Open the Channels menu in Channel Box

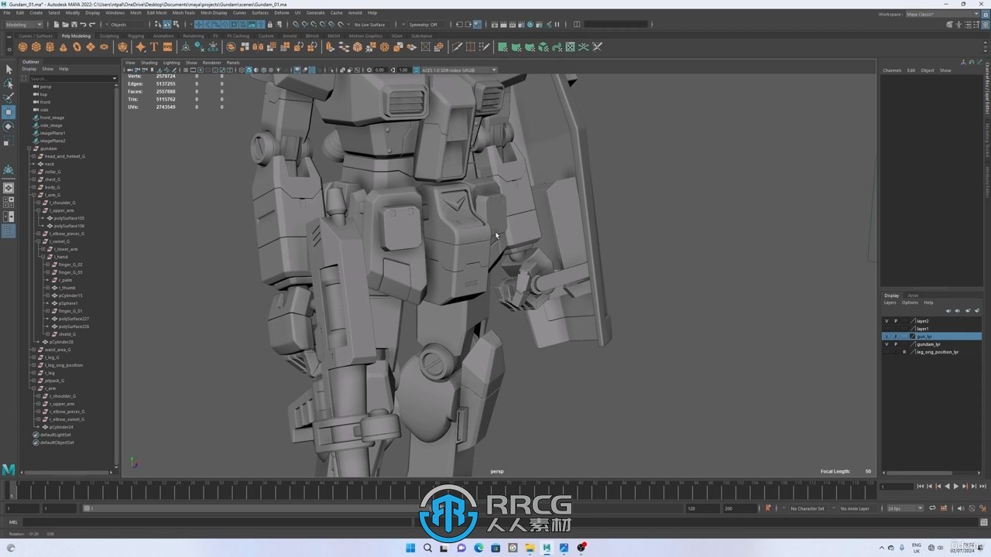click(892, 70)
